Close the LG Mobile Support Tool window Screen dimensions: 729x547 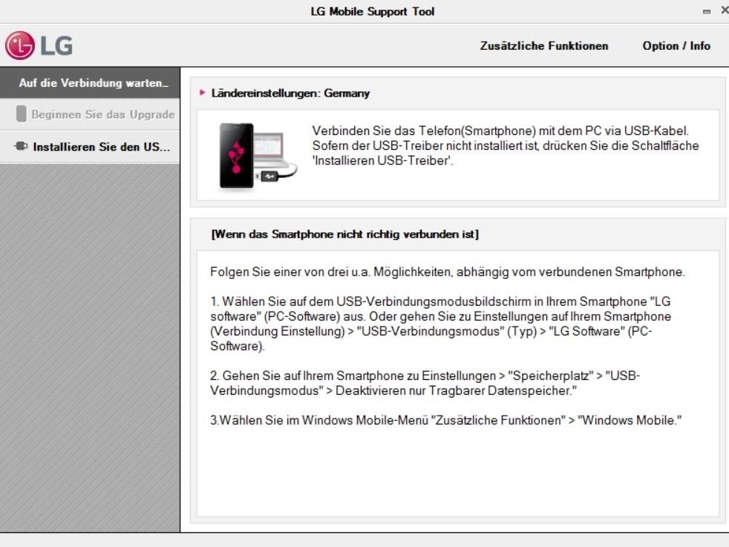tap(725, 10)
